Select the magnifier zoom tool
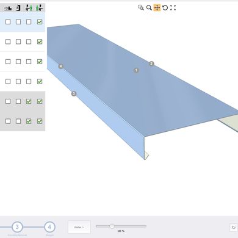The height and width of the screenshot is (238, 238). [x=149, y=8]
